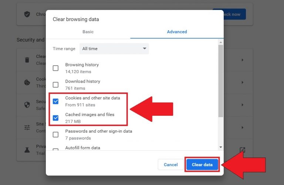Click the dialog's vertical scrollbar thumb
The image size is (284, 185).
pyautogui.click(x=221, y=81)
